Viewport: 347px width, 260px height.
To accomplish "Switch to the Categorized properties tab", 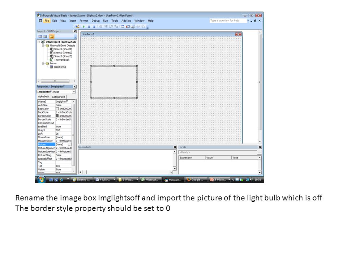I will coord(59,97).
